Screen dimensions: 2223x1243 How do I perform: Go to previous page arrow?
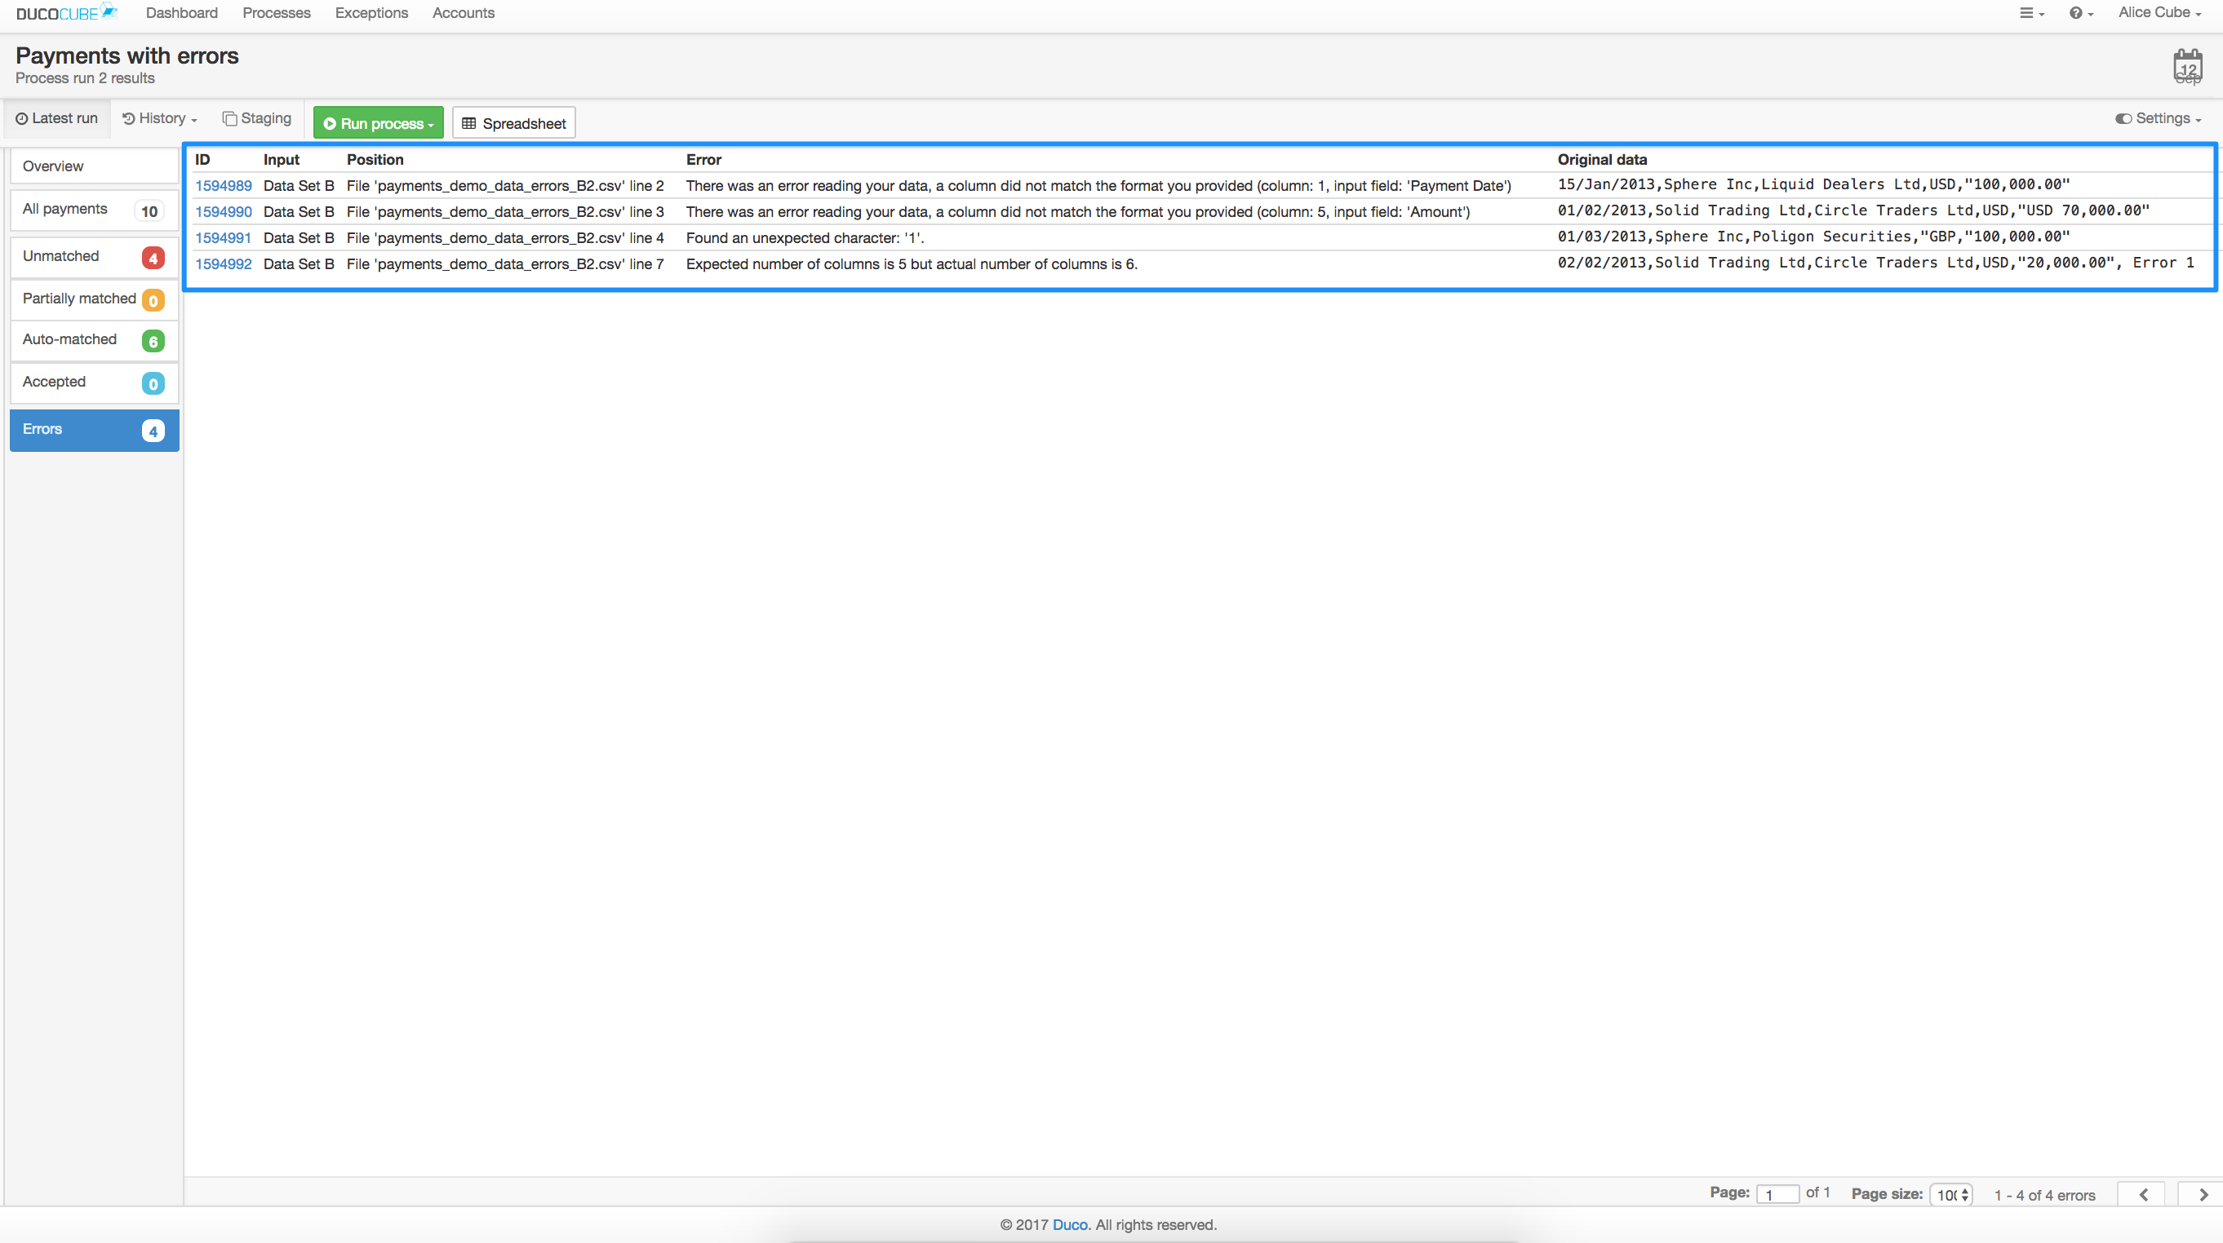pos(2143,1194)
